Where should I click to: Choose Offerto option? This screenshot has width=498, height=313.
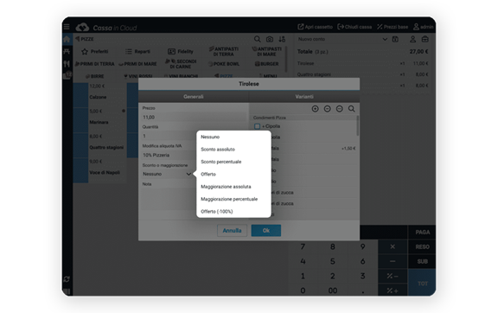click(208, 174)
